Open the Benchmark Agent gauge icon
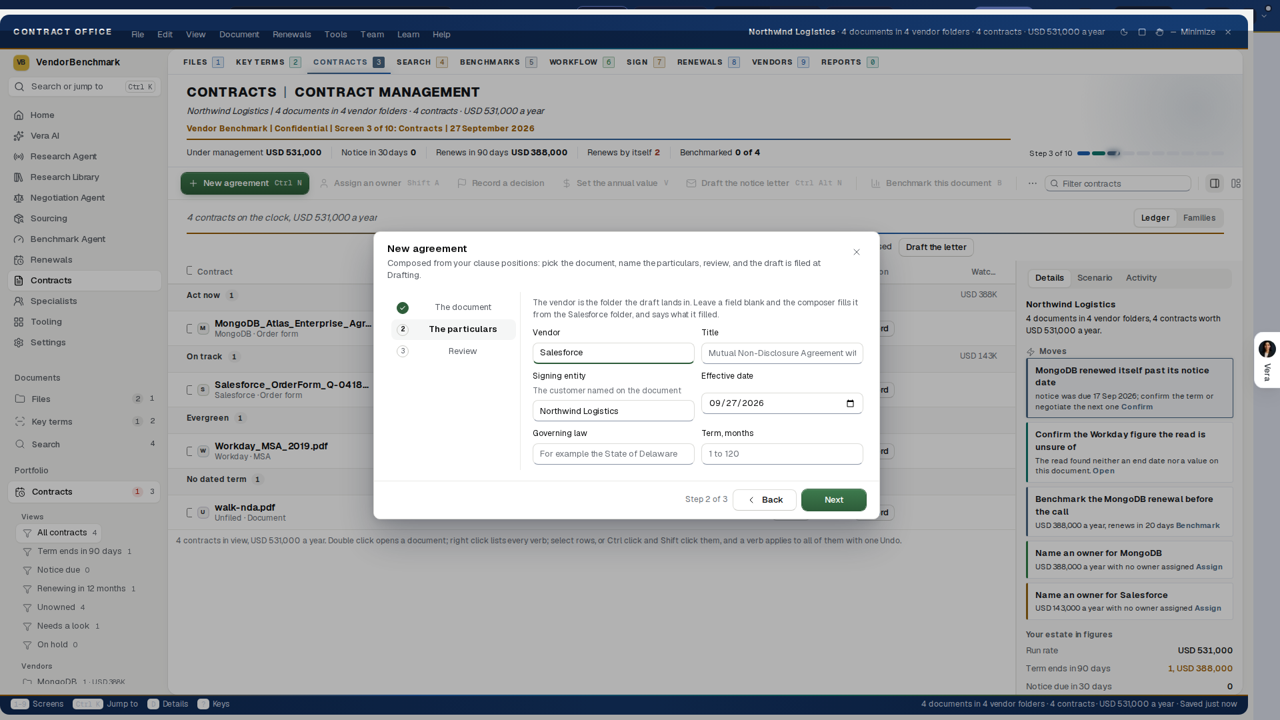This screenshot has height=720, width=1280. tap(19, 239)
